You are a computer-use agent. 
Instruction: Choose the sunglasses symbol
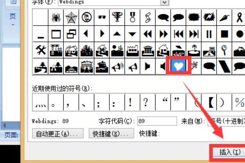[102, 17]
